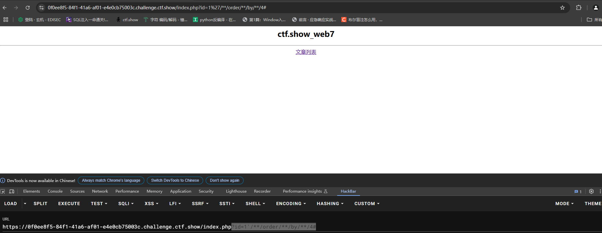Switch to the Console tab
This screenshot has height=233, width=602.
[x=55, y=191]
